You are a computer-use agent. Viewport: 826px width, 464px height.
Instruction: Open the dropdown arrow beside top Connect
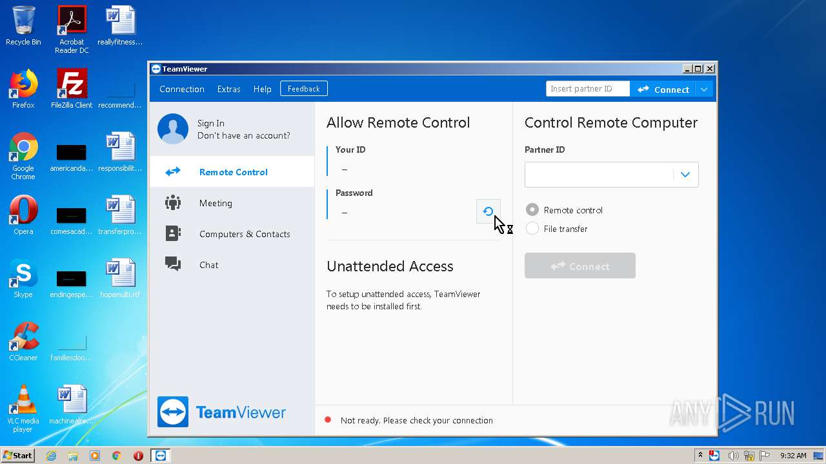pos(705,90)
